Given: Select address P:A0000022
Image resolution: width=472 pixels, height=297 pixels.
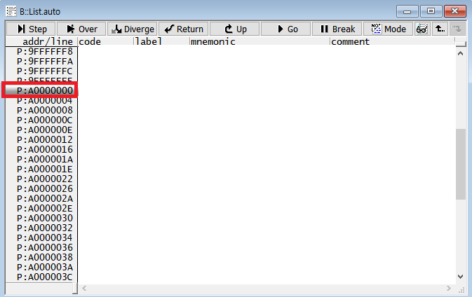Looking at the screenshot, I should coord(45,179).
